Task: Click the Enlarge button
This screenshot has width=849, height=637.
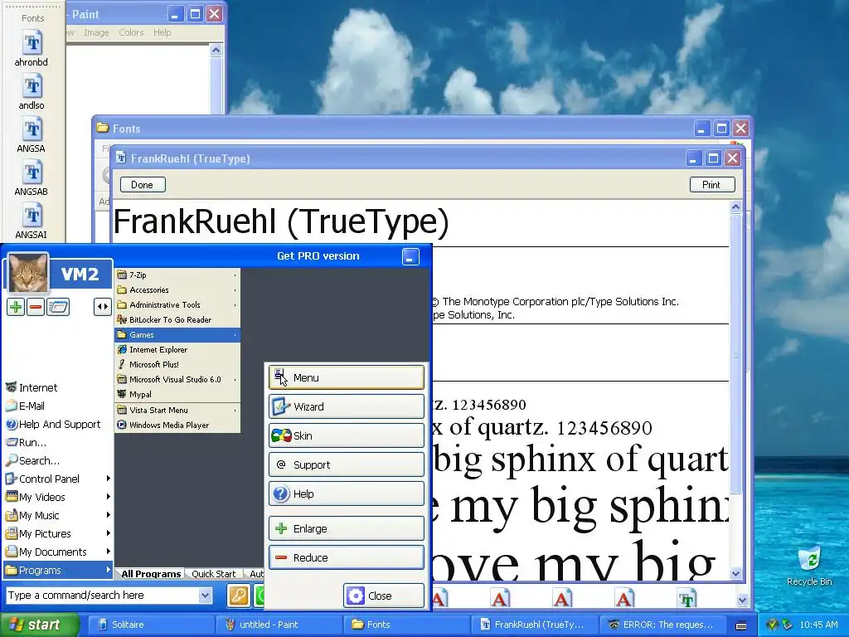Action: [x=347, y=528]
